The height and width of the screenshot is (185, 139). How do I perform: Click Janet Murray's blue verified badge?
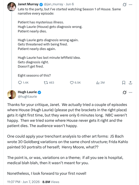click(x=41, y=5)
